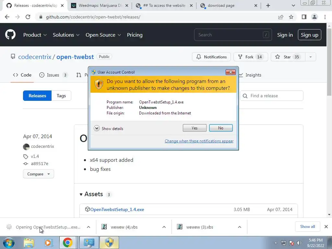Click the Action Center flag tray icon
This screenshot has height=249, width=332.
click(291, 243)
